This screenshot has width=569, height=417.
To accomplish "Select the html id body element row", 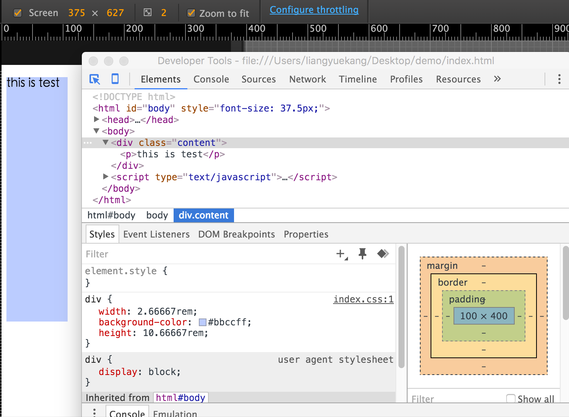I will [x=211, y=108].
